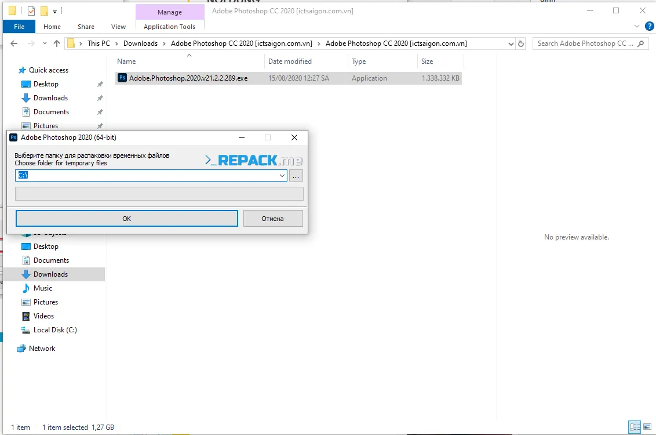
Task: Click the browse folder ellipsis button
Action: click(x=296, y=175)
